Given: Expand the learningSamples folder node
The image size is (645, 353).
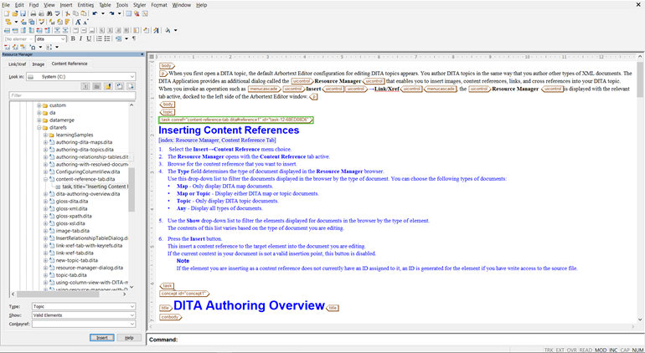Looking at the screenshot, I should (46, 136).
